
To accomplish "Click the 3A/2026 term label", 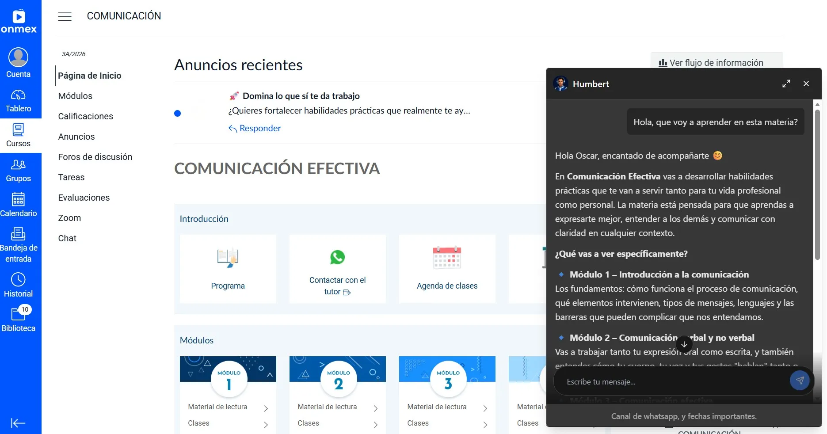I will [73, 54].
